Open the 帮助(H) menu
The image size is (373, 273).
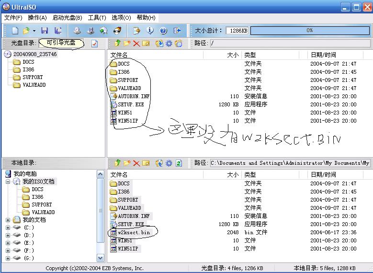point(146,18)
